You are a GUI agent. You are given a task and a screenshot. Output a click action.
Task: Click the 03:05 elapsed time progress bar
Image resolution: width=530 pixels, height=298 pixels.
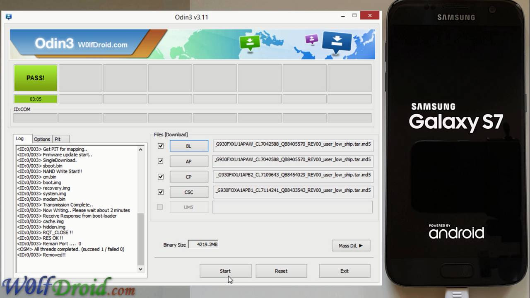(x=36, y=99)
